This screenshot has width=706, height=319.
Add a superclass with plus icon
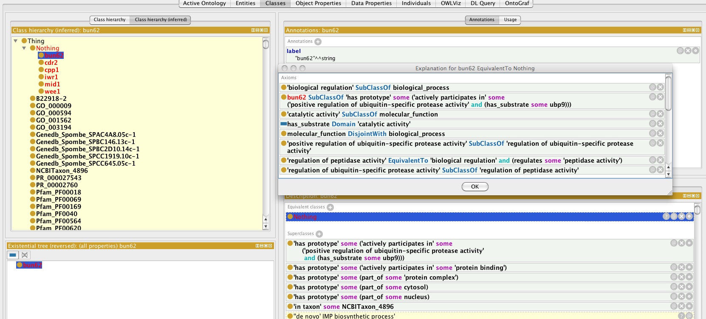[x=319, y=234]
